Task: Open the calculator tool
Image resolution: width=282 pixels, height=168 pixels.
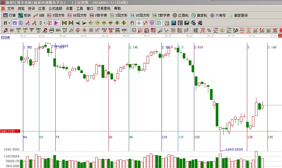Action: tap(174, 23)
